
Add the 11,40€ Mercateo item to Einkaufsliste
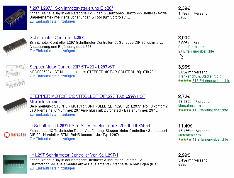(52, 139)
